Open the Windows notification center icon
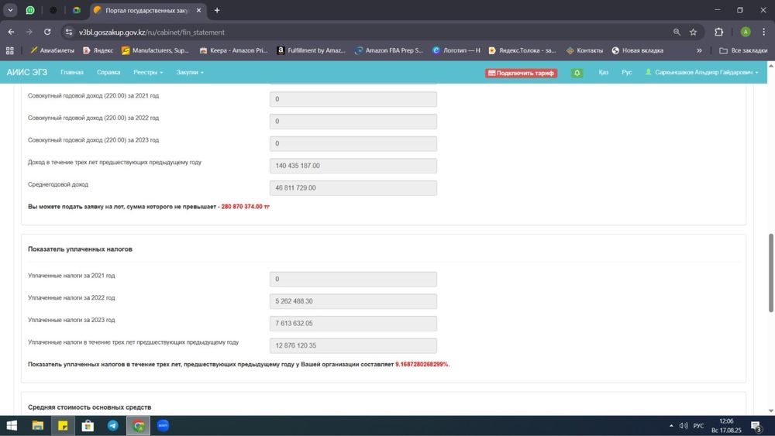This screenshot has width=775, height=436. click(756, 426)
